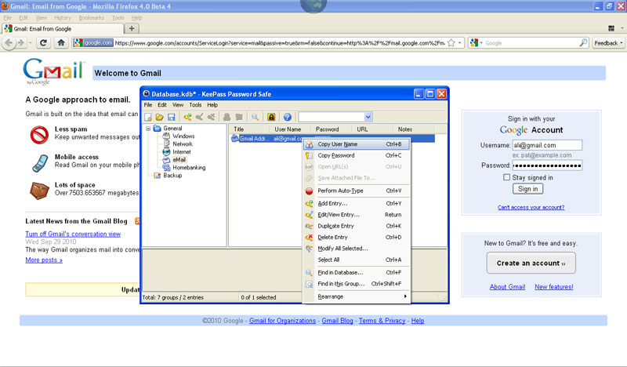Choose Perform Auto-Type in context menu
627x367 pixels.
tap(357, 191)
